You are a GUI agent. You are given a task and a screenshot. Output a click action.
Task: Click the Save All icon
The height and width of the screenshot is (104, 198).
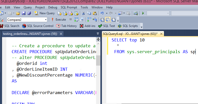[29, 13]
